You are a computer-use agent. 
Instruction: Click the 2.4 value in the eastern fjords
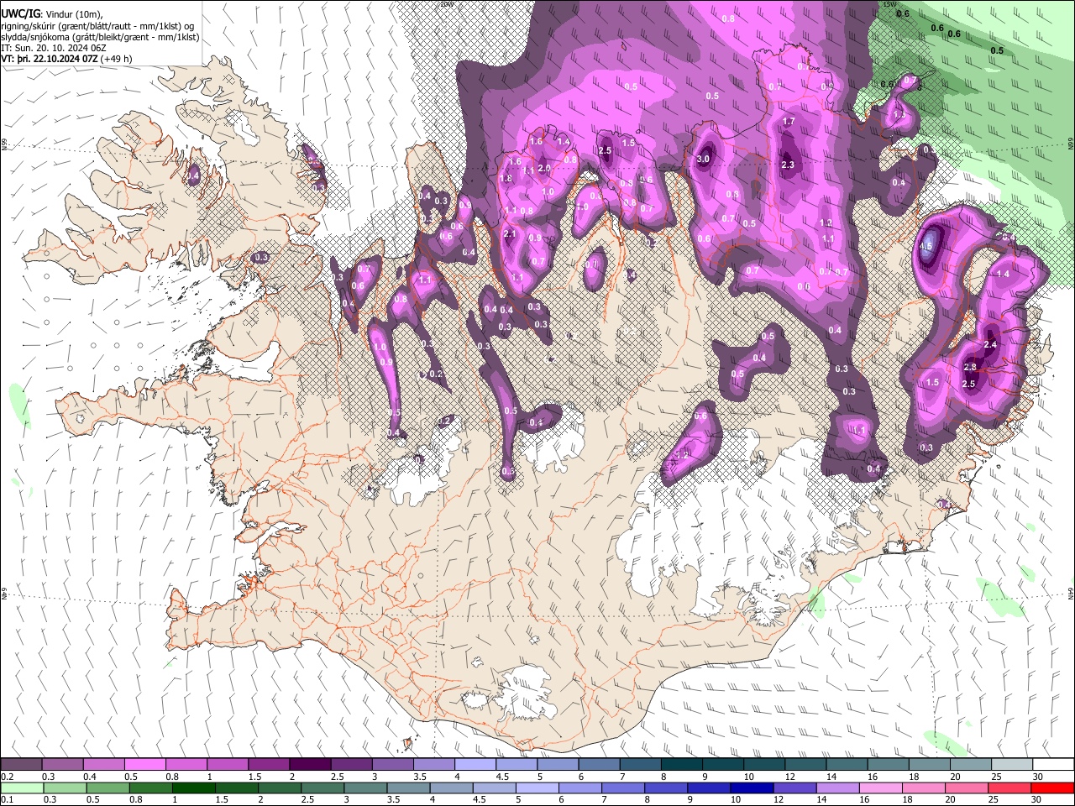coord(990,344)
